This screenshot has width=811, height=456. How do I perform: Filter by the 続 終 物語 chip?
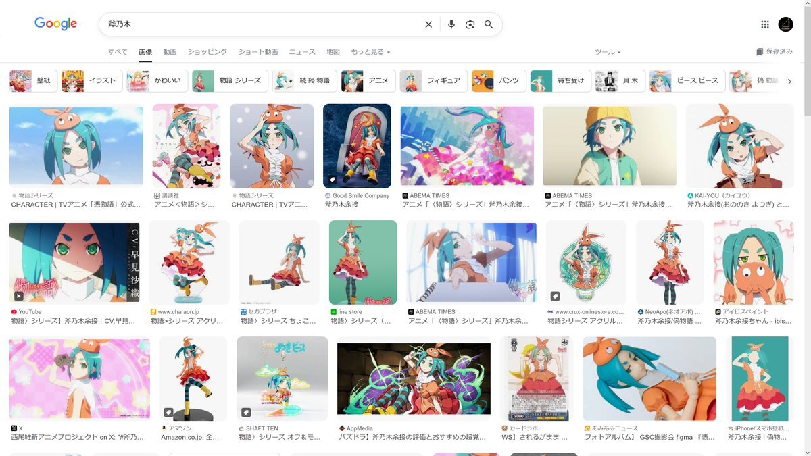pyautogui.click(x=304, y=80)
